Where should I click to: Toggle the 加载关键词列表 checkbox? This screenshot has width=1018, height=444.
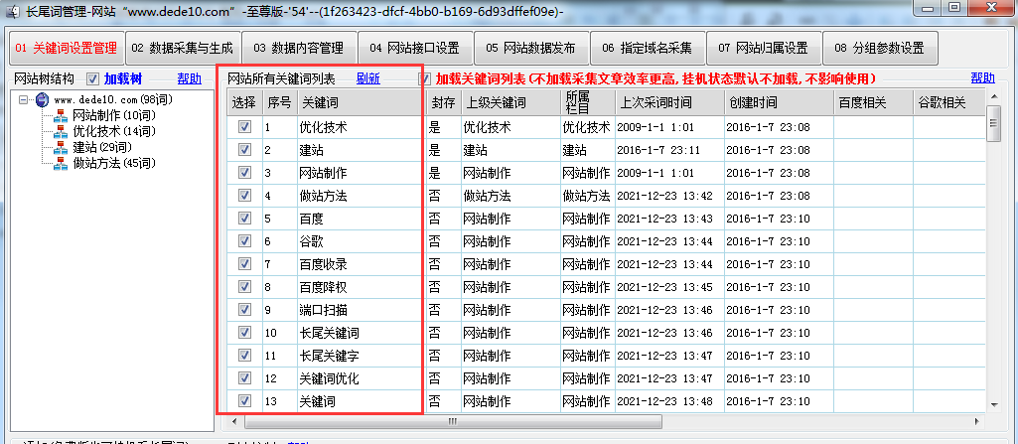(x=425, y=79)
